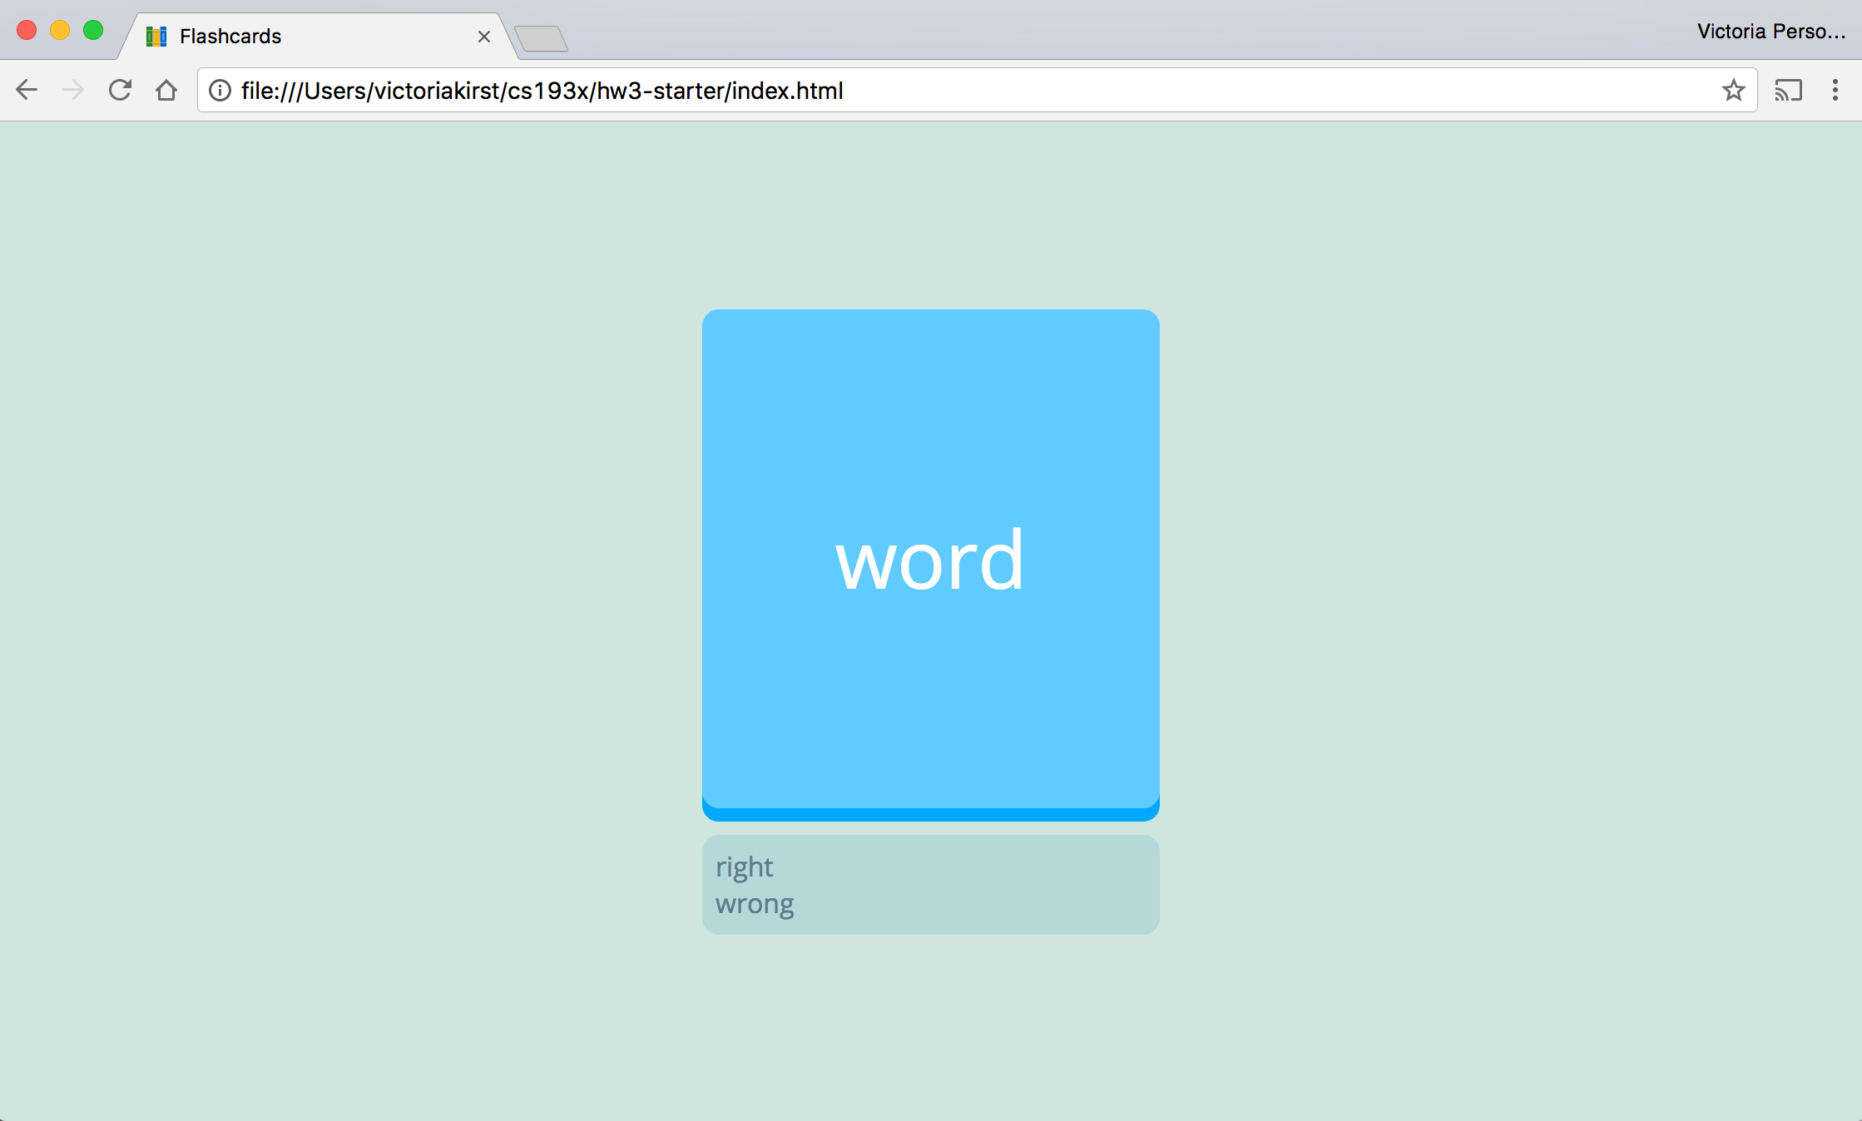Click the forward navigation arrow

tap(73, 90)
